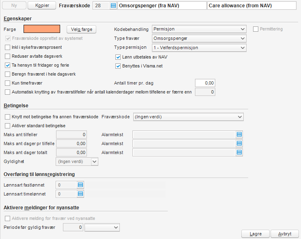This screenshot has height=239, width=301.
Task: Open Periode før gyldig fravær unit dropdown
Action: click(102, 227)
